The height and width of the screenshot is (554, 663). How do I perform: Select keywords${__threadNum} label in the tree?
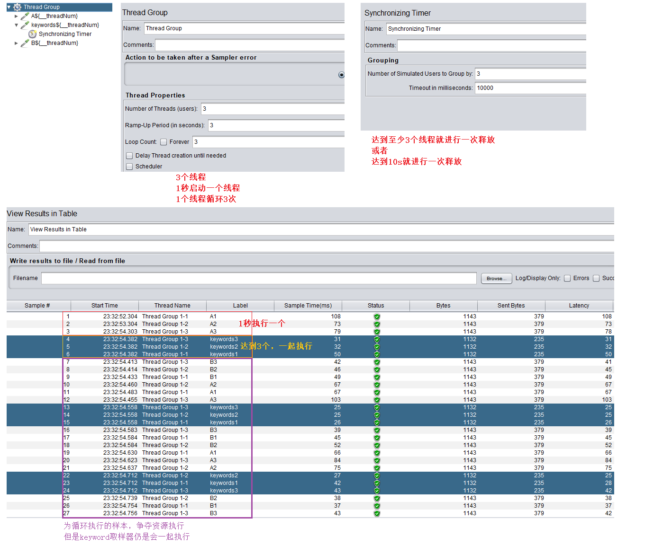coord(65,25)
